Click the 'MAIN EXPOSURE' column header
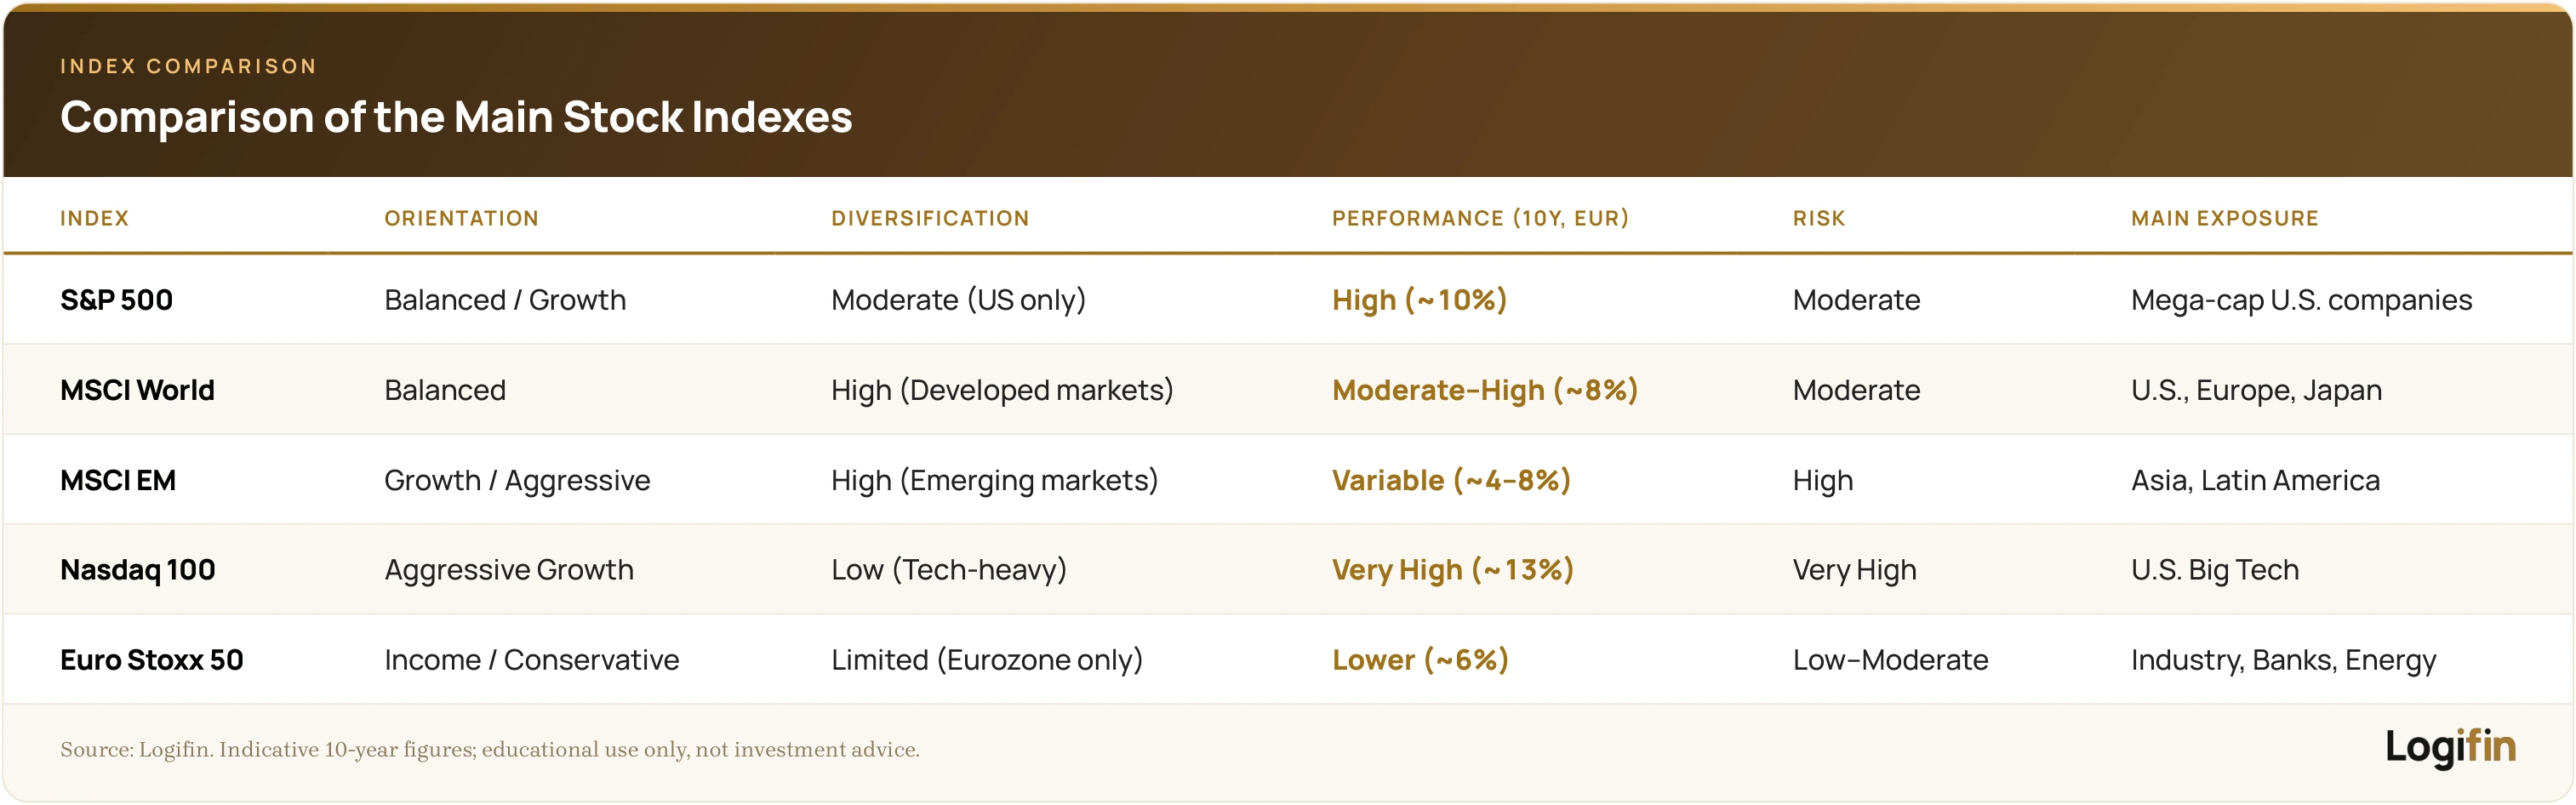 (x=2224, y=218)
